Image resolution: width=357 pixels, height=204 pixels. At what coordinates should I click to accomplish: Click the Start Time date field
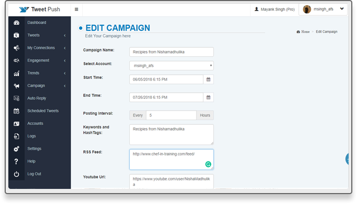(x=166, y=80)
